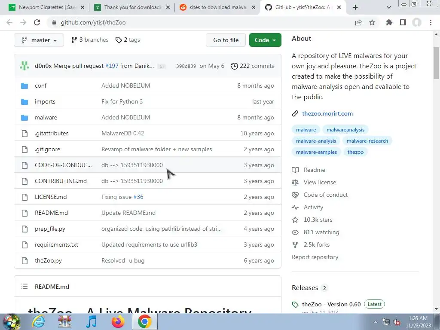Expand the green Code dropdown button

point(265,40)
